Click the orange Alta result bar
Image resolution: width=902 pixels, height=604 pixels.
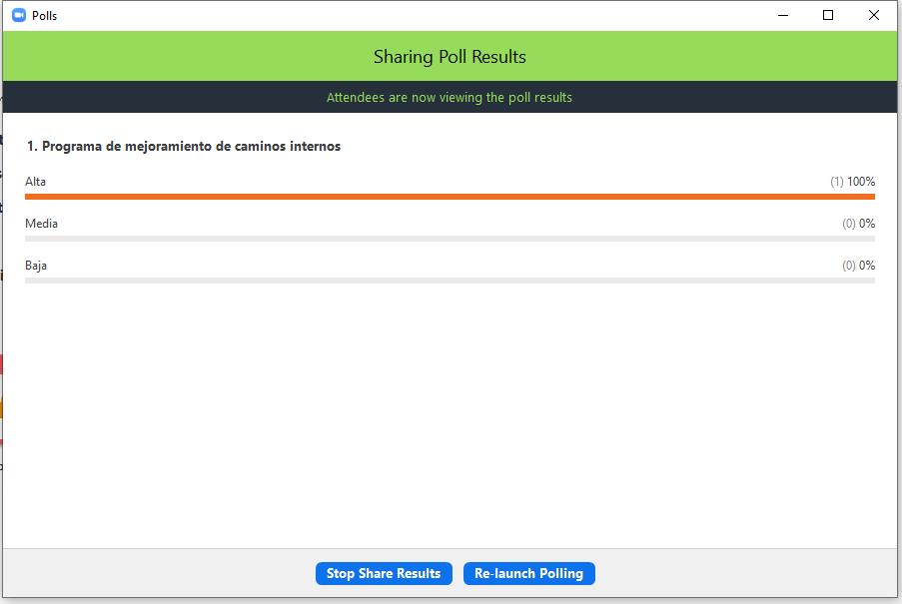click(450, 197)
